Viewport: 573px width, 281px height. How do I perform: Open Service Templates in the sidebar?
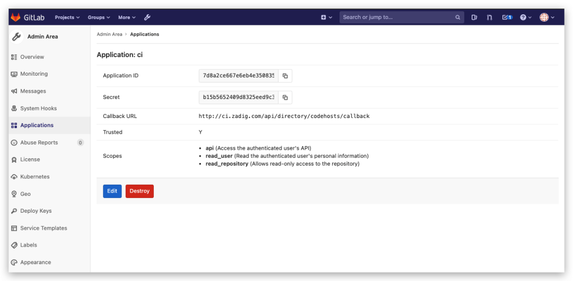(49, 228)
